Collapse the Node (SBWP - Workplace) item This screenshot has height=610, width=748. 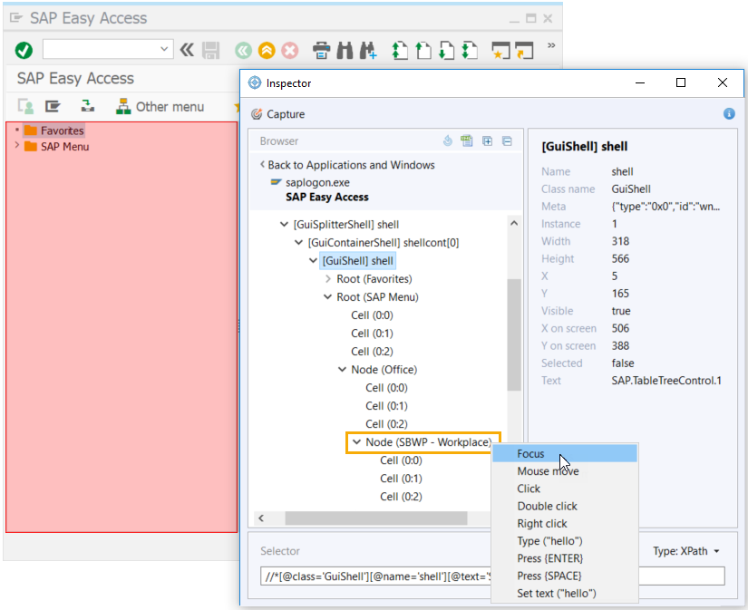356,441
